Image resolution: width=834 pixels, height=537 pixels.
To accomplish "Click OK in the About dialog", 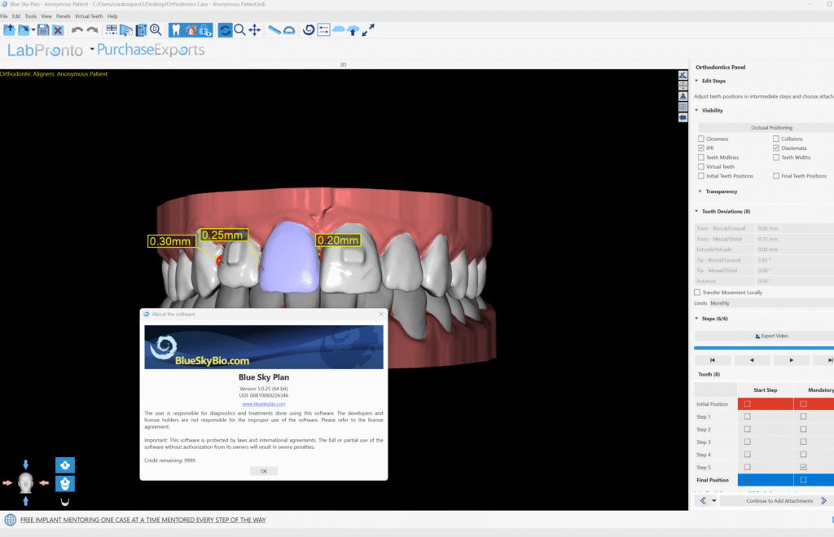I will [x=264, y=471].
